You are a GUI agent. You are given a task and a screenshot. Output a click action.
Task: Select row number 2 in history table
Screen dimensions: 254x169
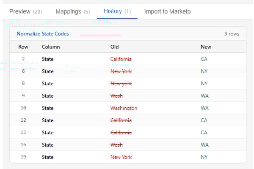pyautogui.click(x=23, y=59)
